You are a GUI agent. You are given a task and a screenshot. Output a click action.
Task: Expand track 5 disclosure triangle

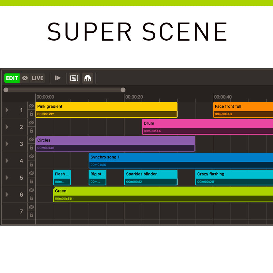[x=7, y=177]
